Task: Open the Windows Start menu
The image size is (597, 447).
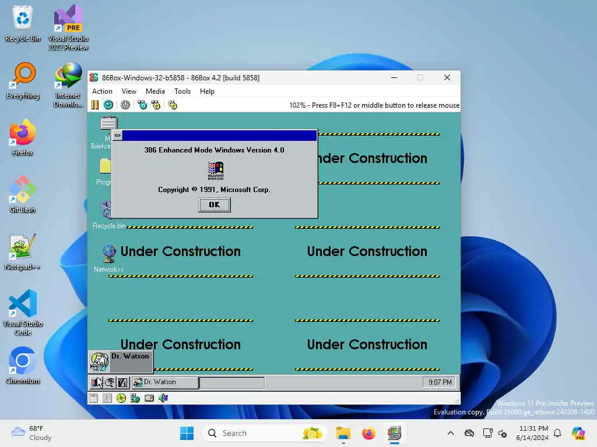Action: coord(187,433)
